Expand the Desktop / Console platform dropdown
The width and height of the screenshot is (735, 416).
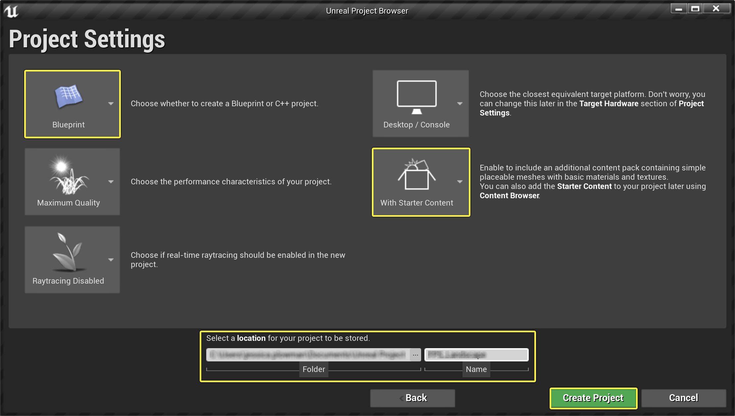click(x=460, y=104)
